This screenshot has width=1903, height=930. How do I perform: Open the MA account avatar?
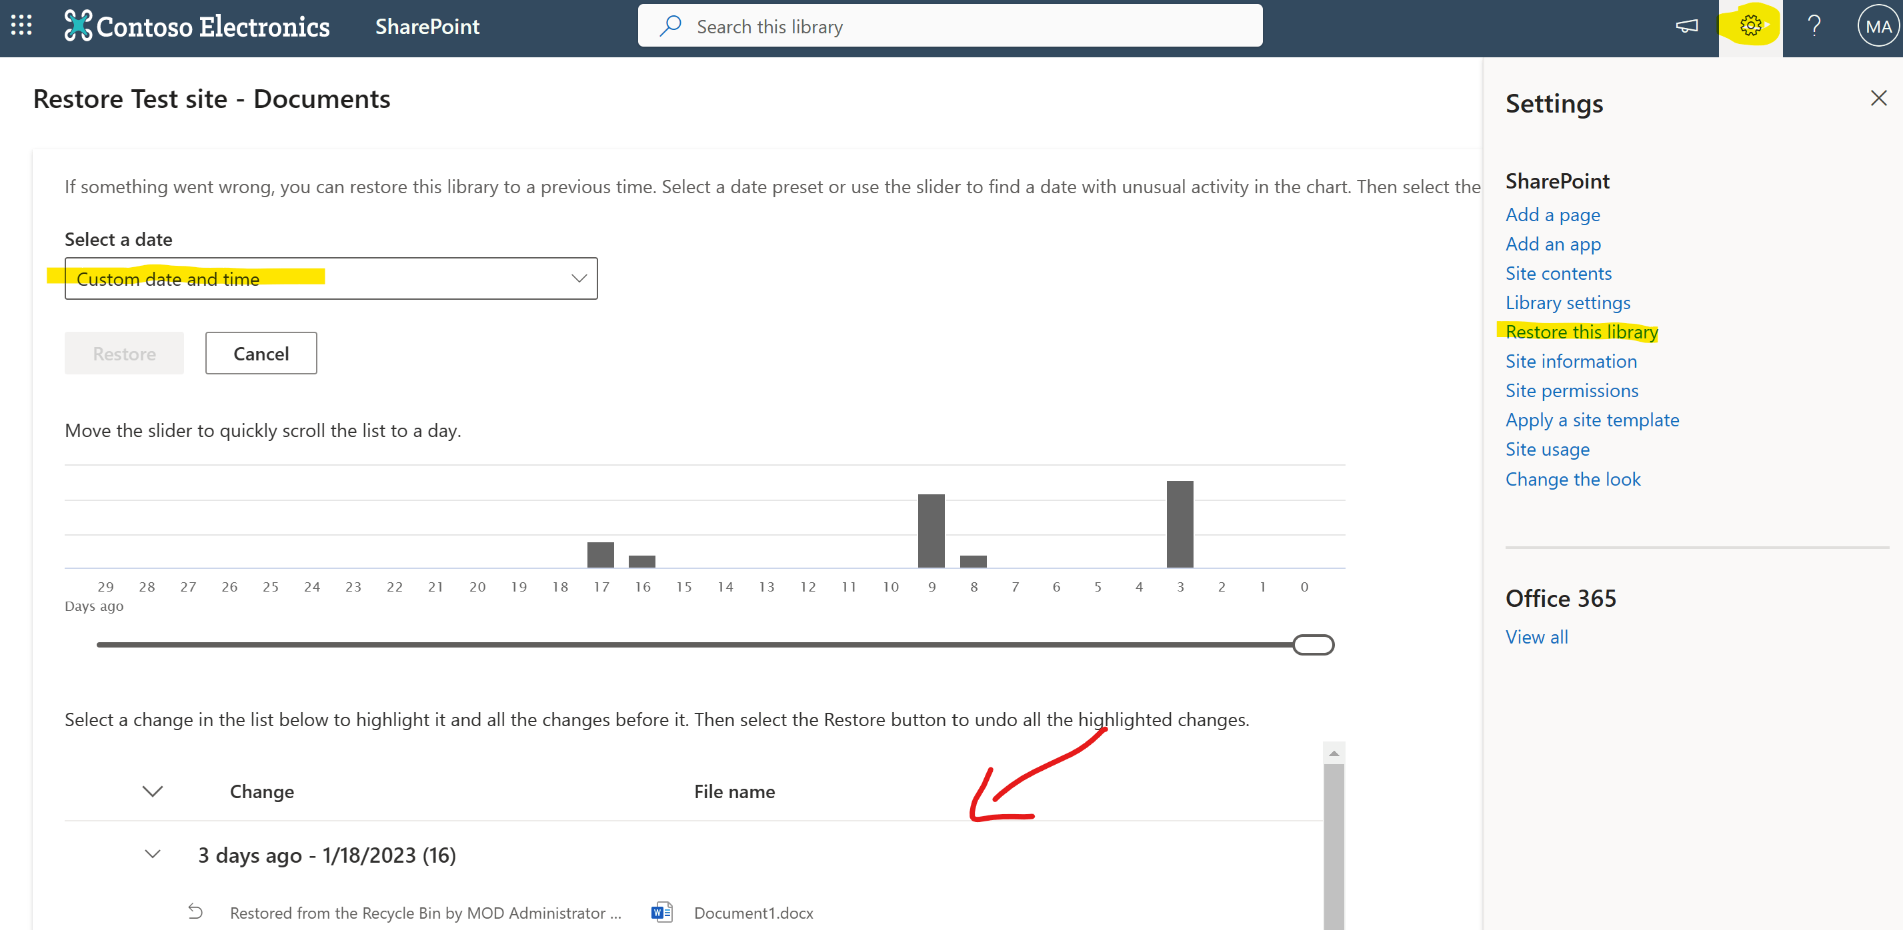(x=1878, y=27)
